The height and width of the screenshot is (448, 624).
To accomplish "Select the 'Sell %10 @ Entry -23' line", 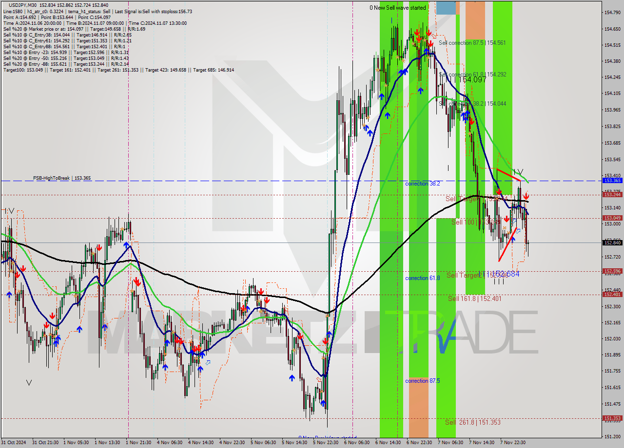I will tap(66, 52).
